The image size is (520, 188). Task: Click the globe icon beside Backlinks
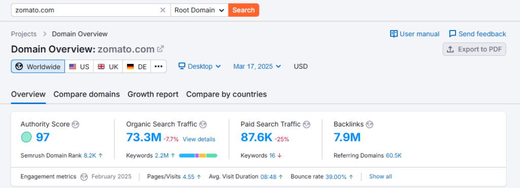370,124
